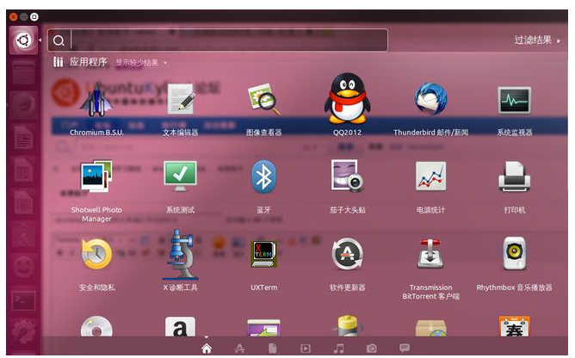This screenshot has width=575, height=358.
Task: Switch to the Music lens
Action: tap(338, 348)
